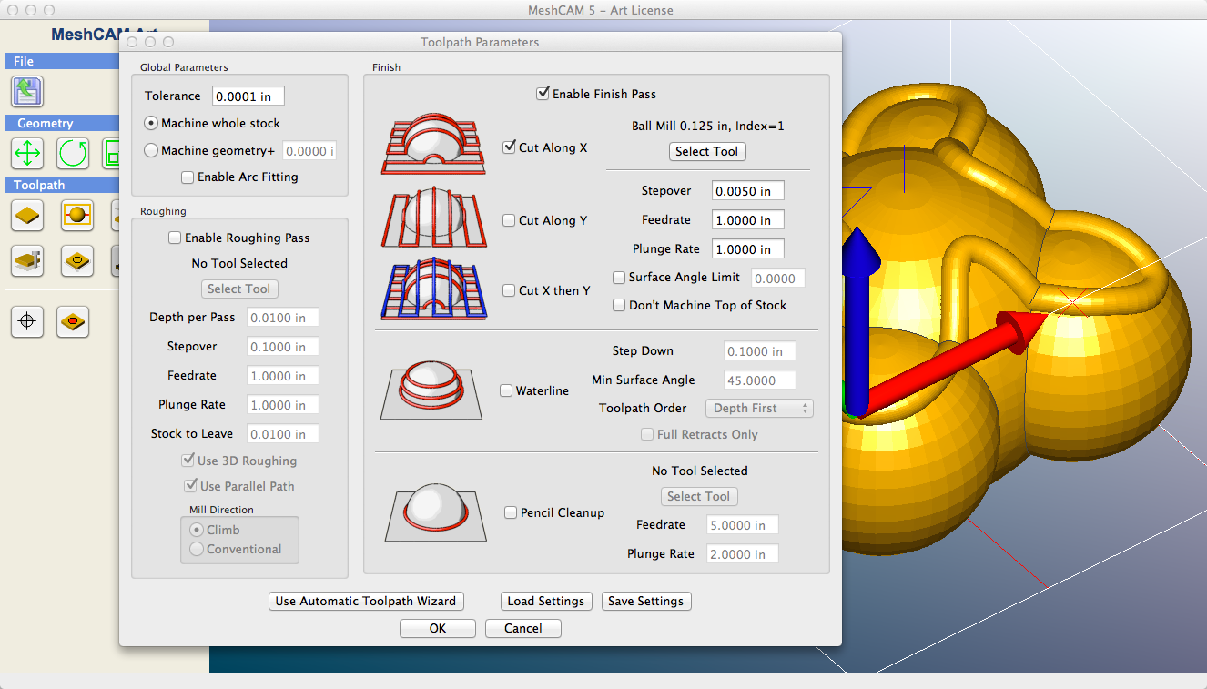
Task: Click the Tolerance input field
Action: pyautogui.click(x=248, y=96)
